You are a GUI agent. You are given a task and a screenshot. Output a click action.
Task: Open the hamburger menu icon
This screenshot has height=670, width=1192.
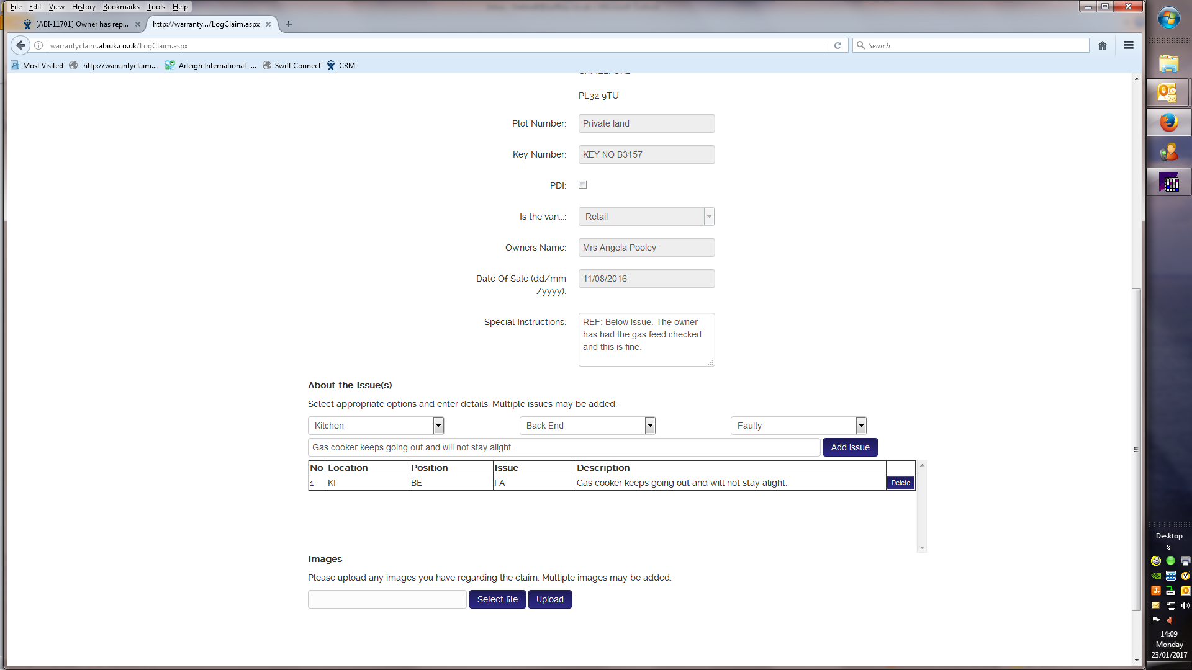[x=1129, y=45]
